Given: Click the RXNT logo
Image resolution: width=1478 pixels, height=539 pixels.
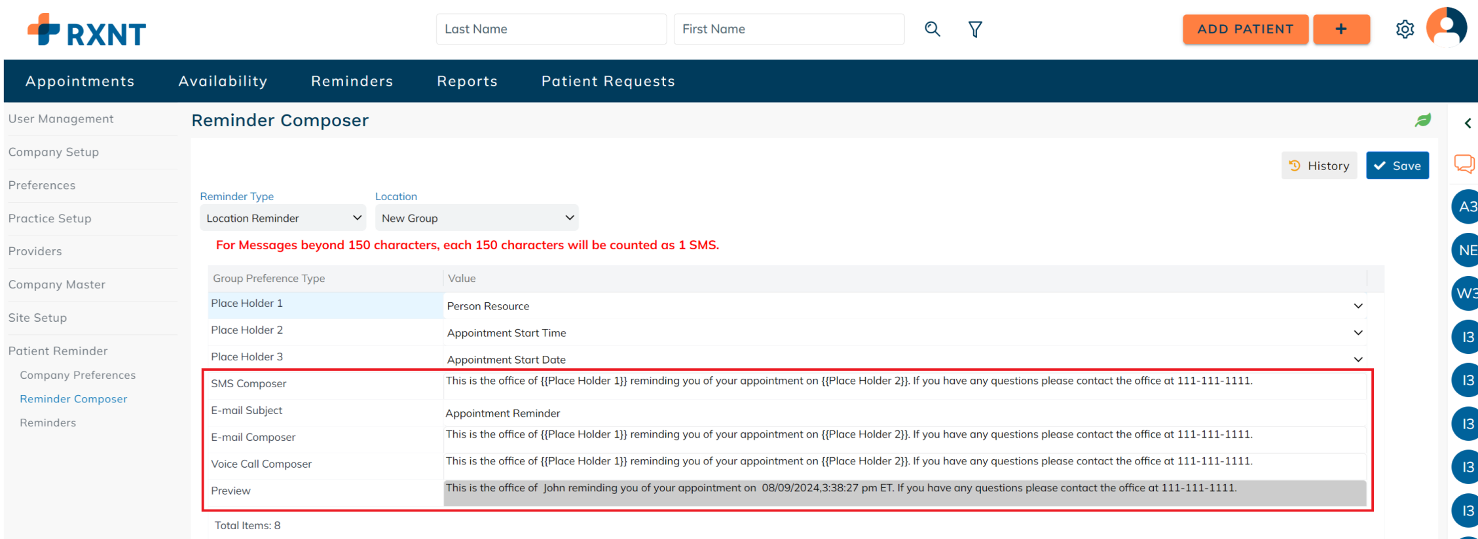Looking at the screenshot, I should 87,30.
